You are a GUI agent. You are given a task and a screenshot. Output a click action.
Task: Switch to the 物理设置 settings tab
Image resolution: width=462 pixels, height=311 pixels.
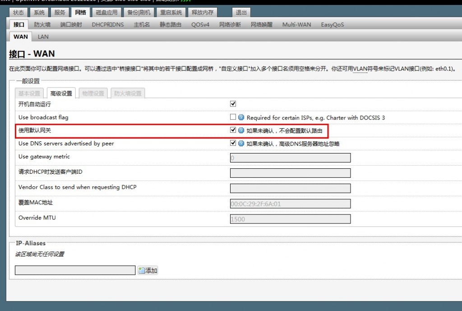tap(93, 93)
